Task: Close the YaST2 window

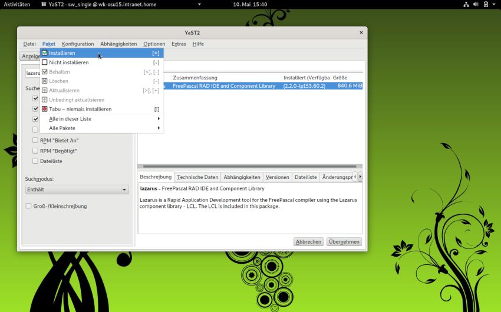Action: 361,32
